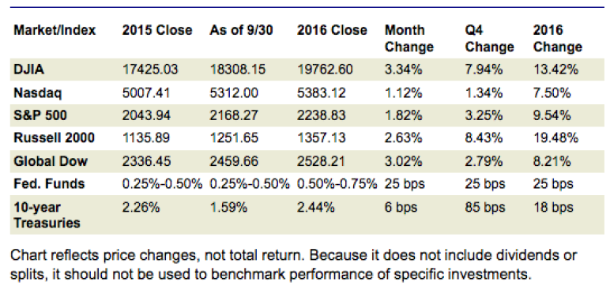Select the 2016 Close column header

pyautogui.click(x=332, y=30)
